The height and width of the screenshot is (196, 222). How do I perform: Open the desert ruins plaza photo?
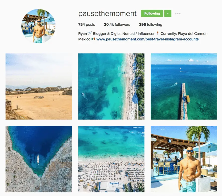[x=39, y=86]
